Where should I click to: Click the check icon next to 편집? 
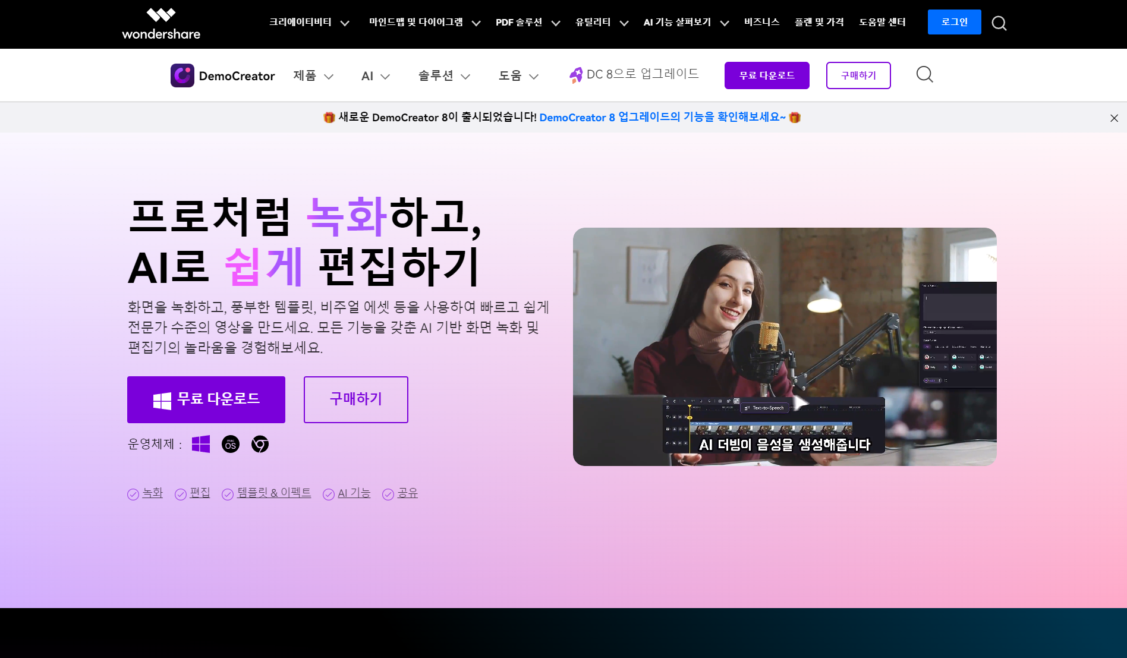[x=181, y=495]
